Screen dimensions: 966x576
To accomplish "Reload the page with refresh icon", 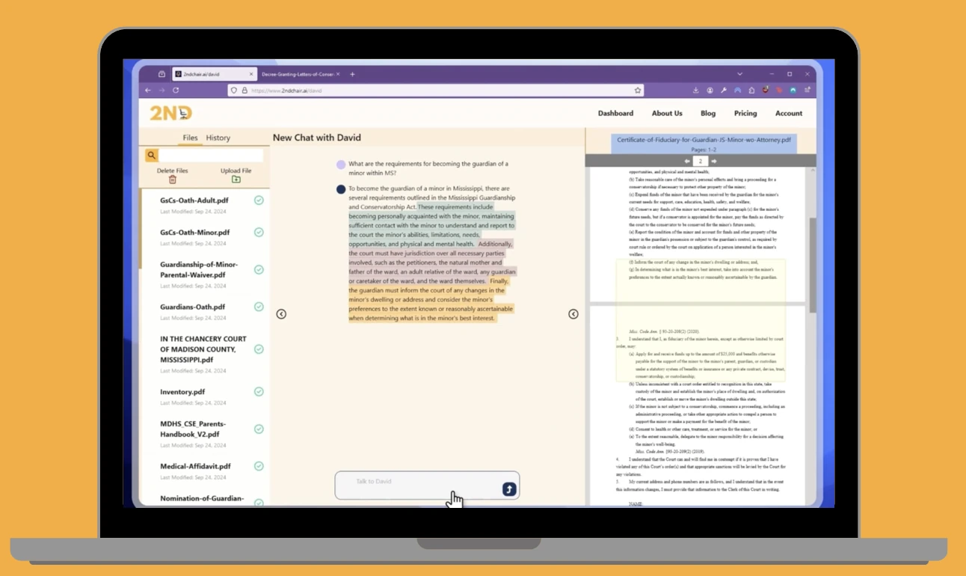I will tap(176, 90).
